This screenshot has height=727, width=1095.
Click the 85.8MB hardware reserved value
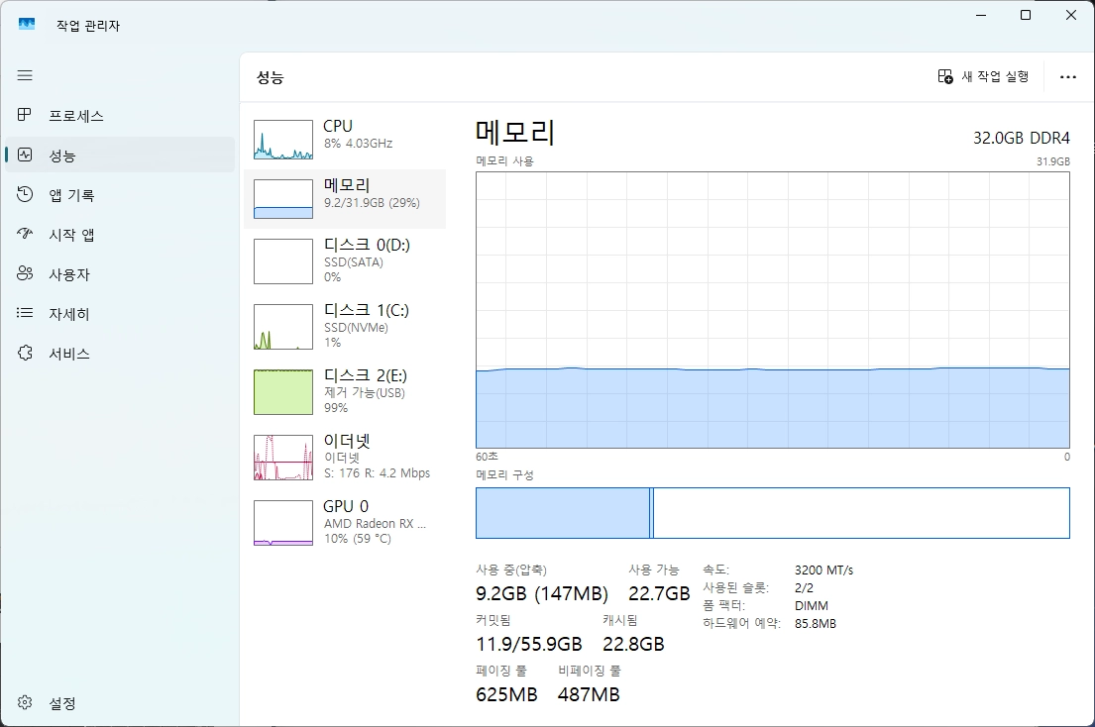[x=815, y=624]
